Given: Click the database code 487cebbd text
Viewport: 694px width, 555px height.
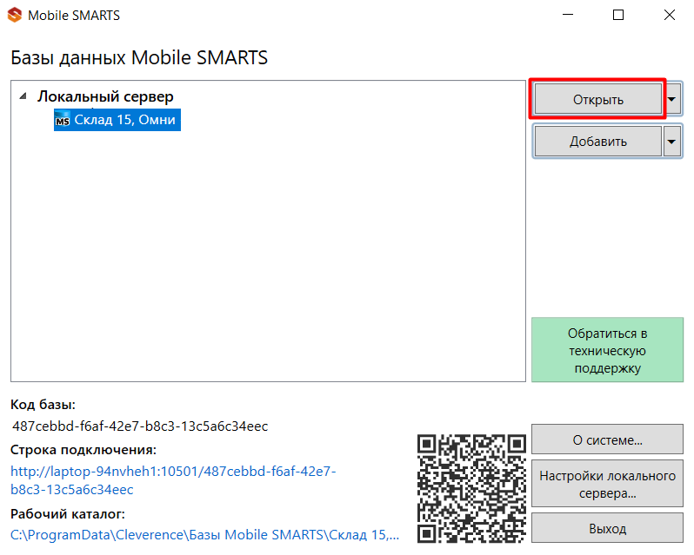Looking at the screenshot, I should [x=140, y=426].
